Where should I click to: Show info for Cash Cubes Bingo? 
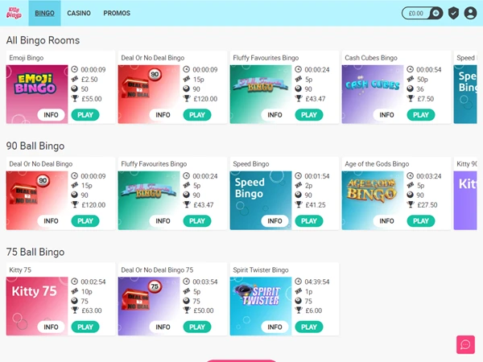(386, 115)
